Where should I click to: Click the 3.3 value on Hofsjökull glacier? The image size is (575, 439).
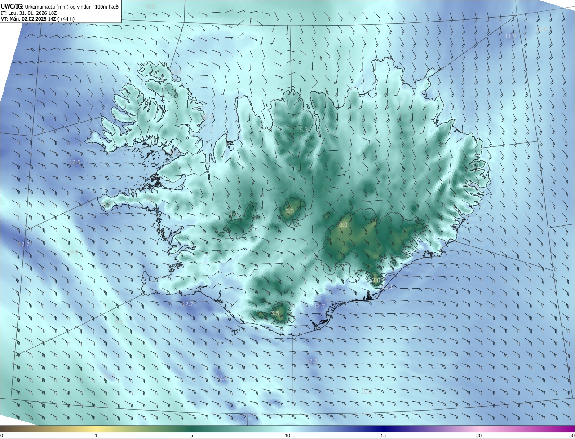click(x=290, y=211)
